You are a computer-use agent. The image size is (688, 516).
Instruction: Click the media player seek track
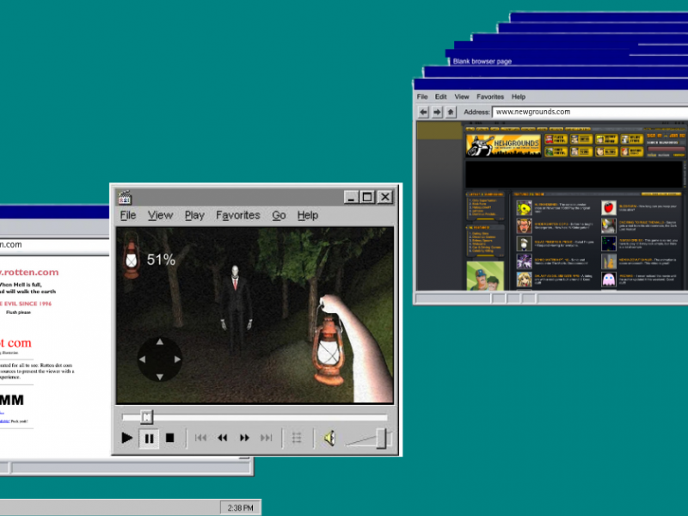(255, 417)
